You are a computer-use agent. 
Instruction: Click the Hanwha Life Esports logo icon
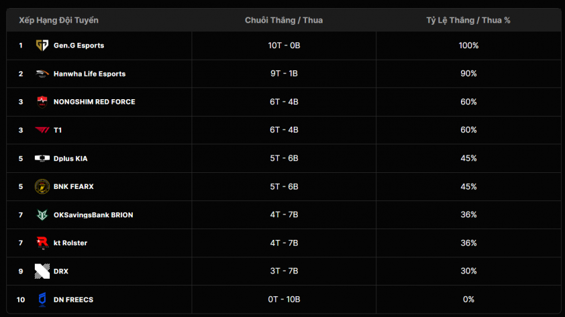point(42,74)
